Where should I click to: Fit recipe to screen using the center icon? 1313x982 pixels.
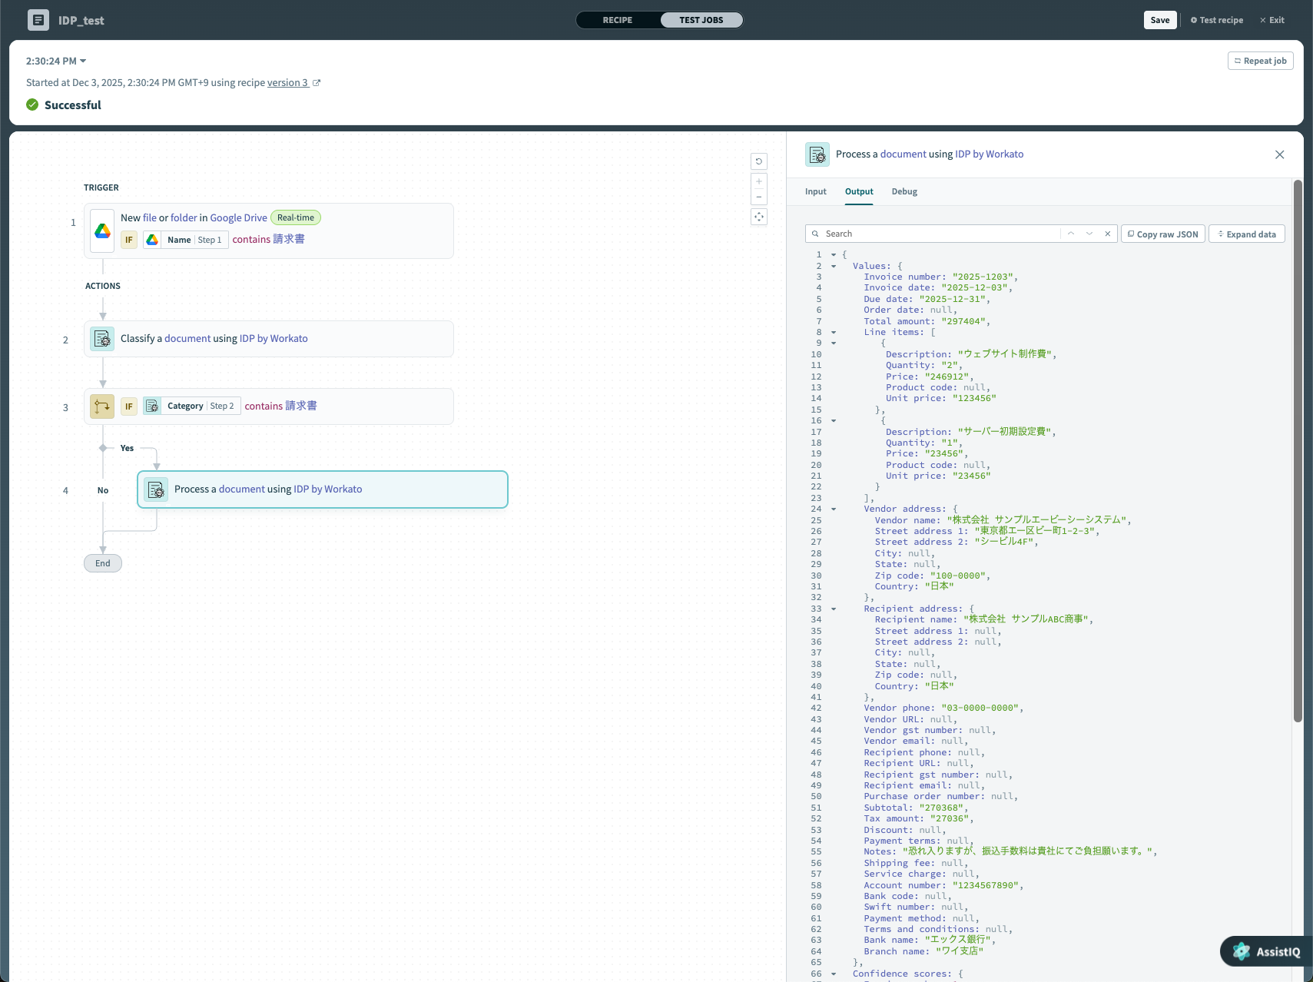(x=759, y=217)
